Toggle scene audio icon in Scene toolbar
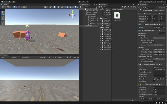The image size is (167, 104). [58, 7]
